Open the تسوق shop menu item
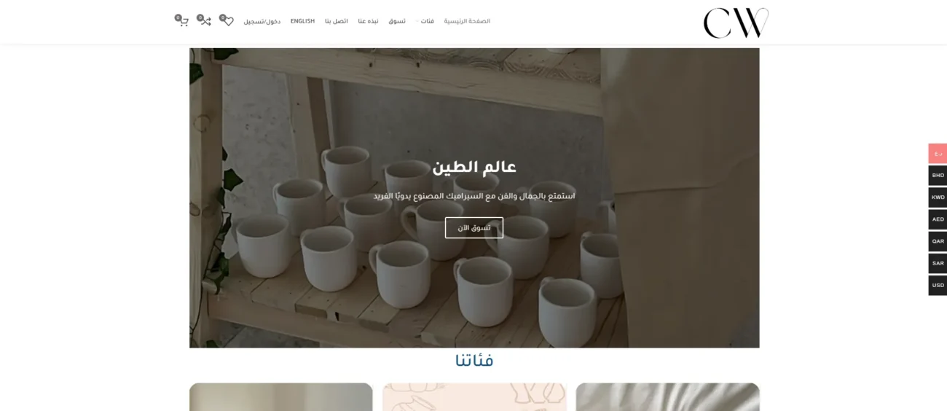The image size is (947, 411). (x=397, y=21)
